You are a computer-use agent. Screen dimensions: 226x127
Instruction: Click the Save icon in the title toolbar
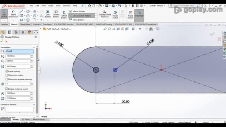(107, 6)
